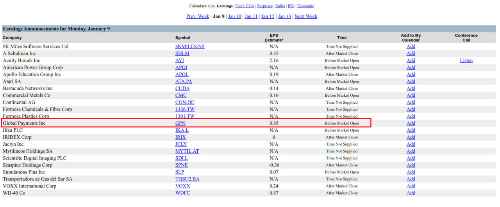Add Jaclyn Inc to calendar

411,145
